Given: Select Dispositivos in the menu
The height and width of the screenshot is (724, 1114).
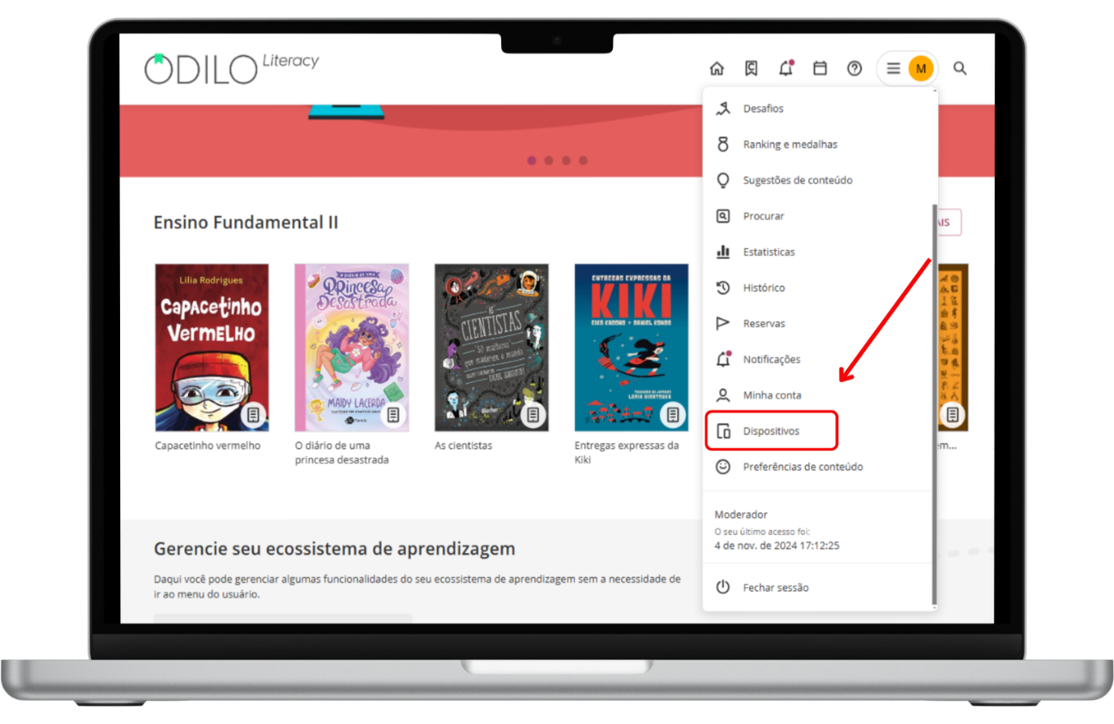Looking at the screenshot, I should click(x=772, y=431).
